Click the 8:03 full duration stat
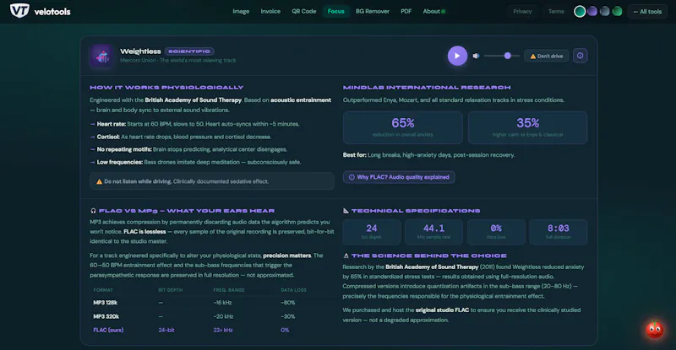Viewport: 676px width, 350px height. [558, 232]
